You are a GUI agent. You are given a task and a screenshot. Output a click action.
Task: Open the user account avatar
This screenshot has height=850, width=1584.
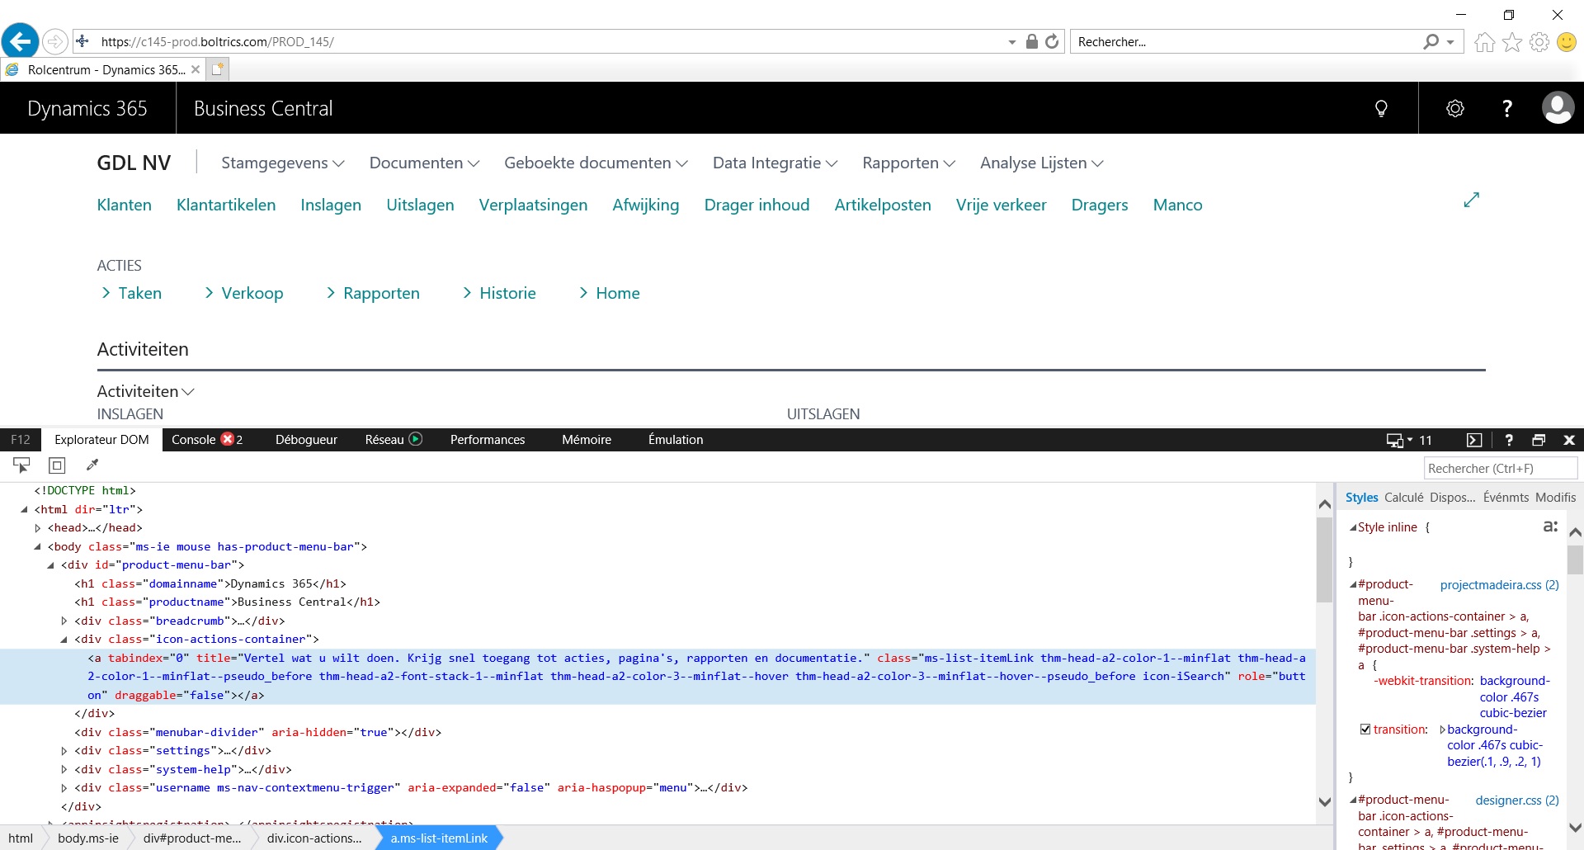[1558, 108]
